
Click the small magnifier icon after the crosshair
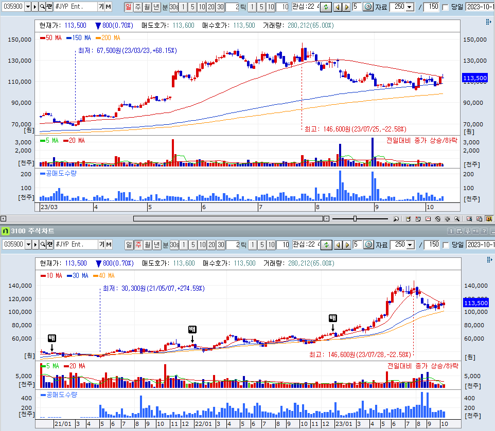[457, 219]
